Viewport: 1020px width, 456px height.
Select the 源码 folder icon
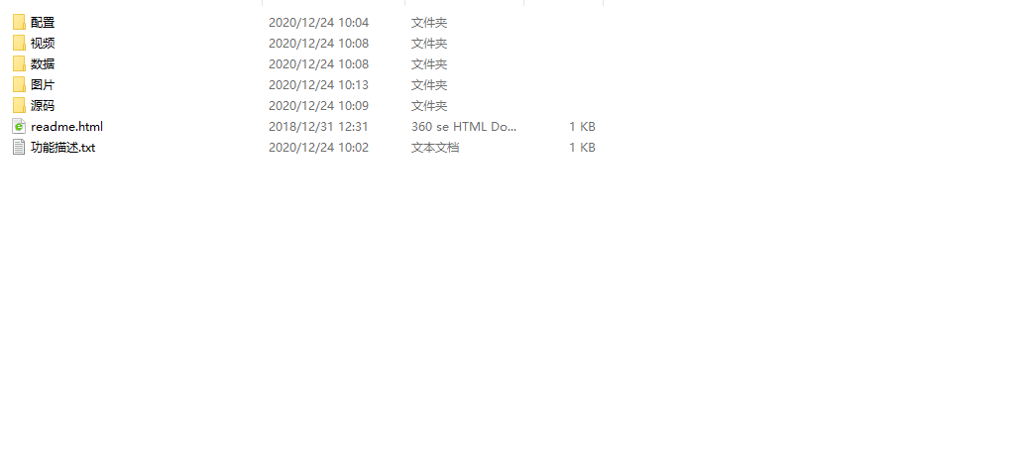(x=19, y=105)
